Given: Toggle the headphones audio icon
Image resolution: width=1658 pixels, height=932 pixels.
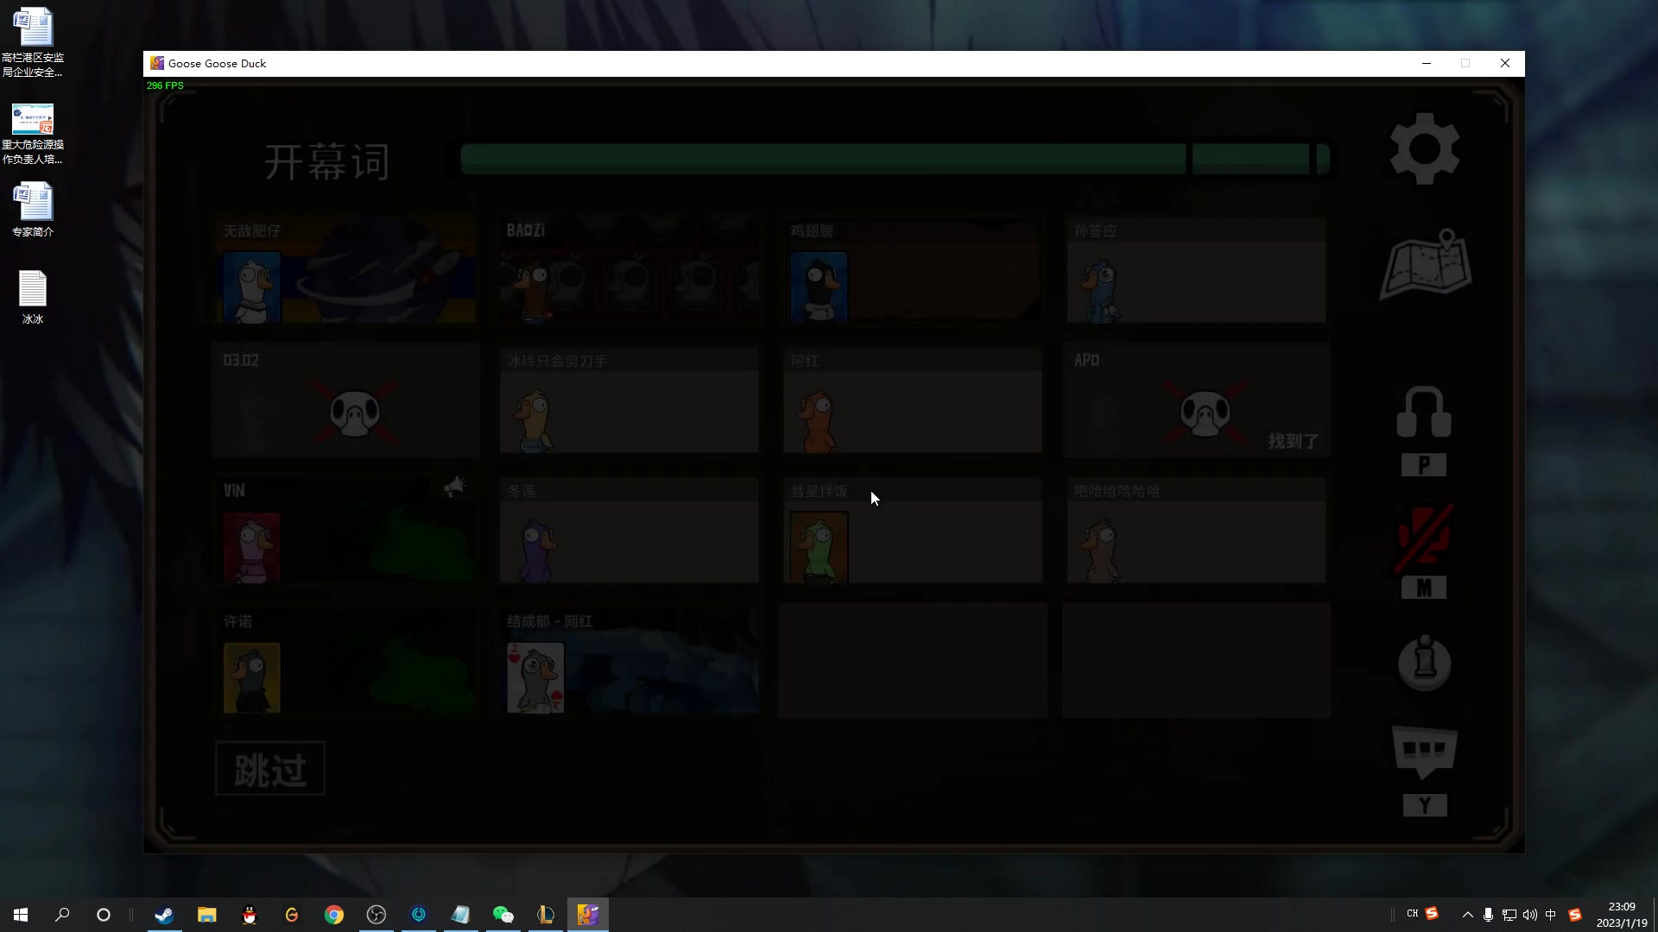Looking at the screenshot, I should pos(1424,412).
